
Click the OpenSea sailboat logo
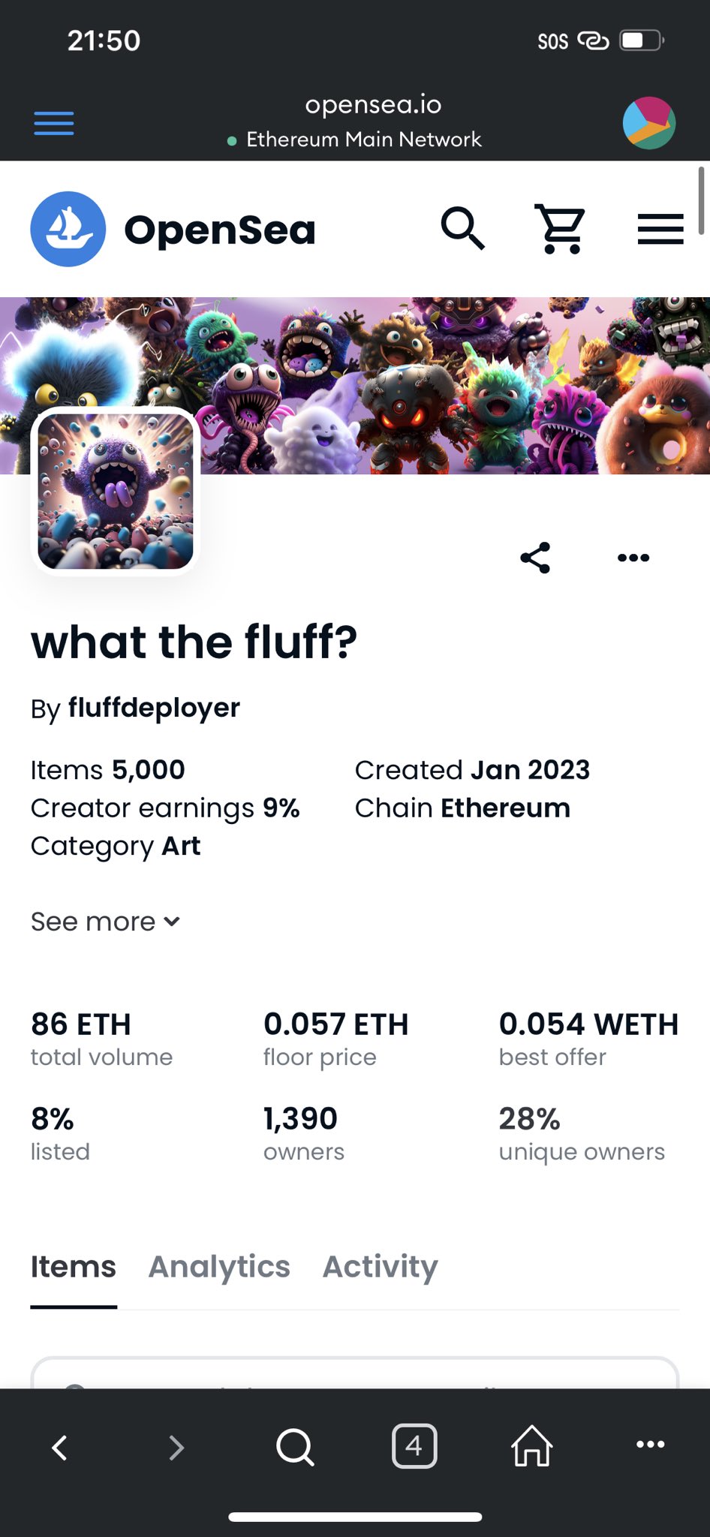pyautogui.click(x=68, y=229)
